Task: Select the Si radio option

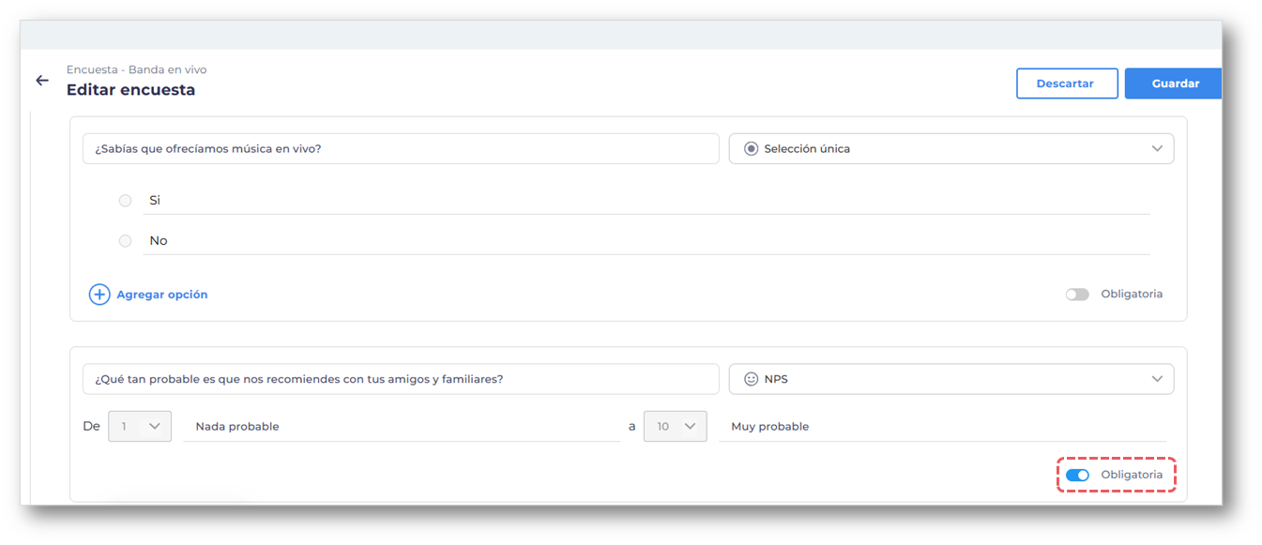Action: point(126,201)
